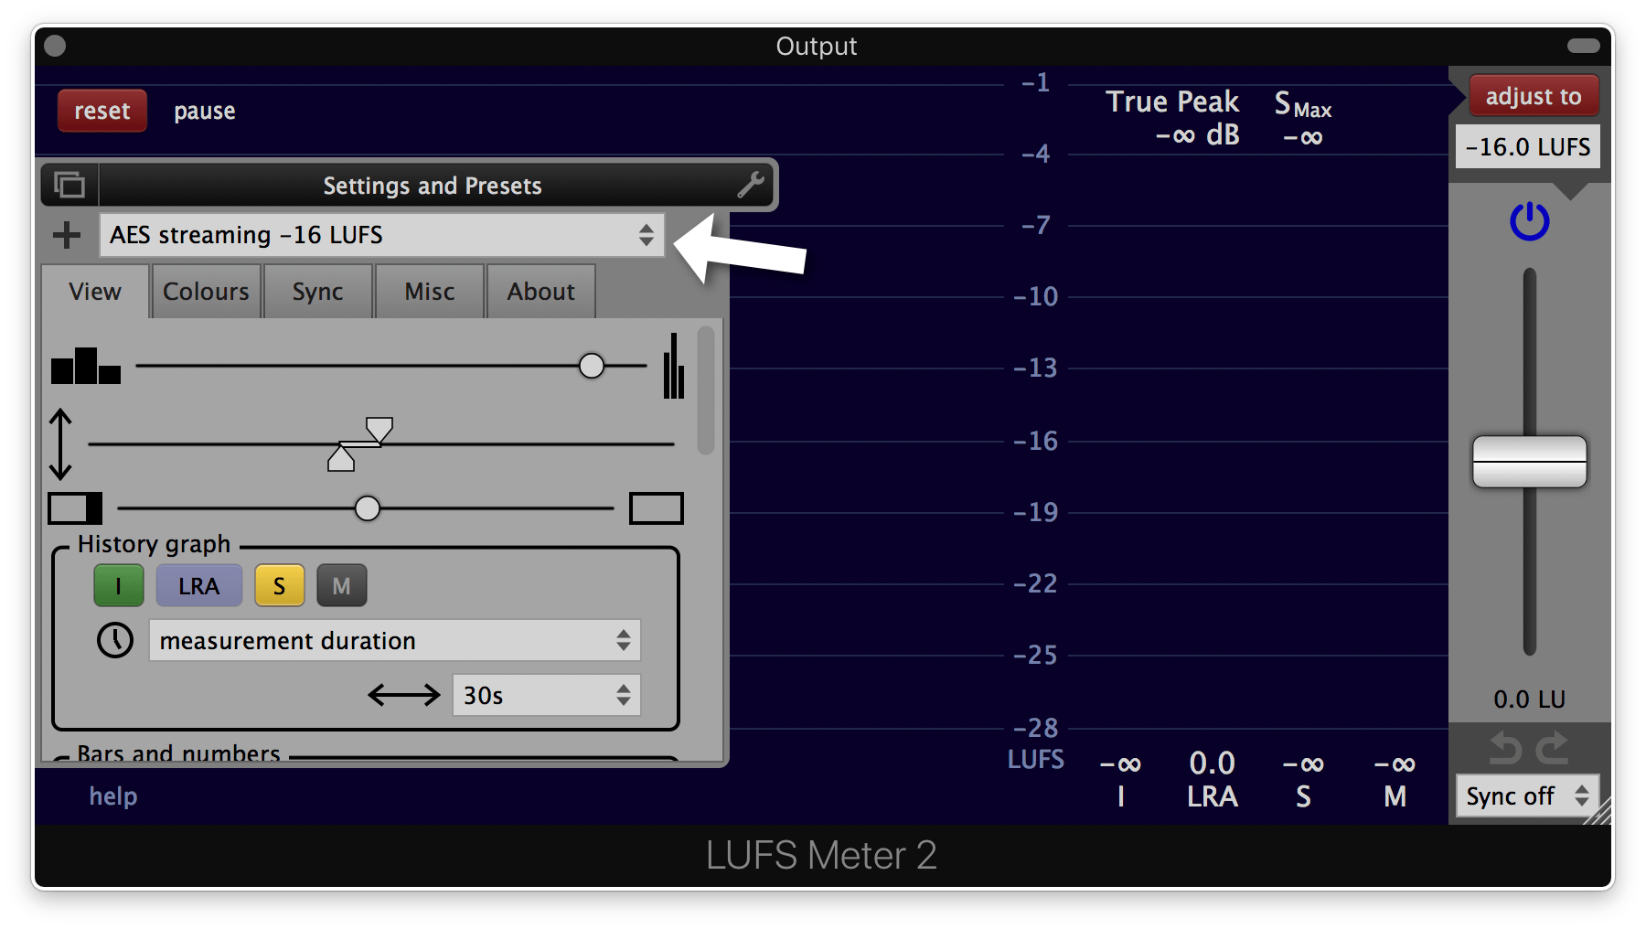This screenshot has width=1646, height=929.
Task: Click the LUFS Meter 2 title text
Action: point(821,856)
